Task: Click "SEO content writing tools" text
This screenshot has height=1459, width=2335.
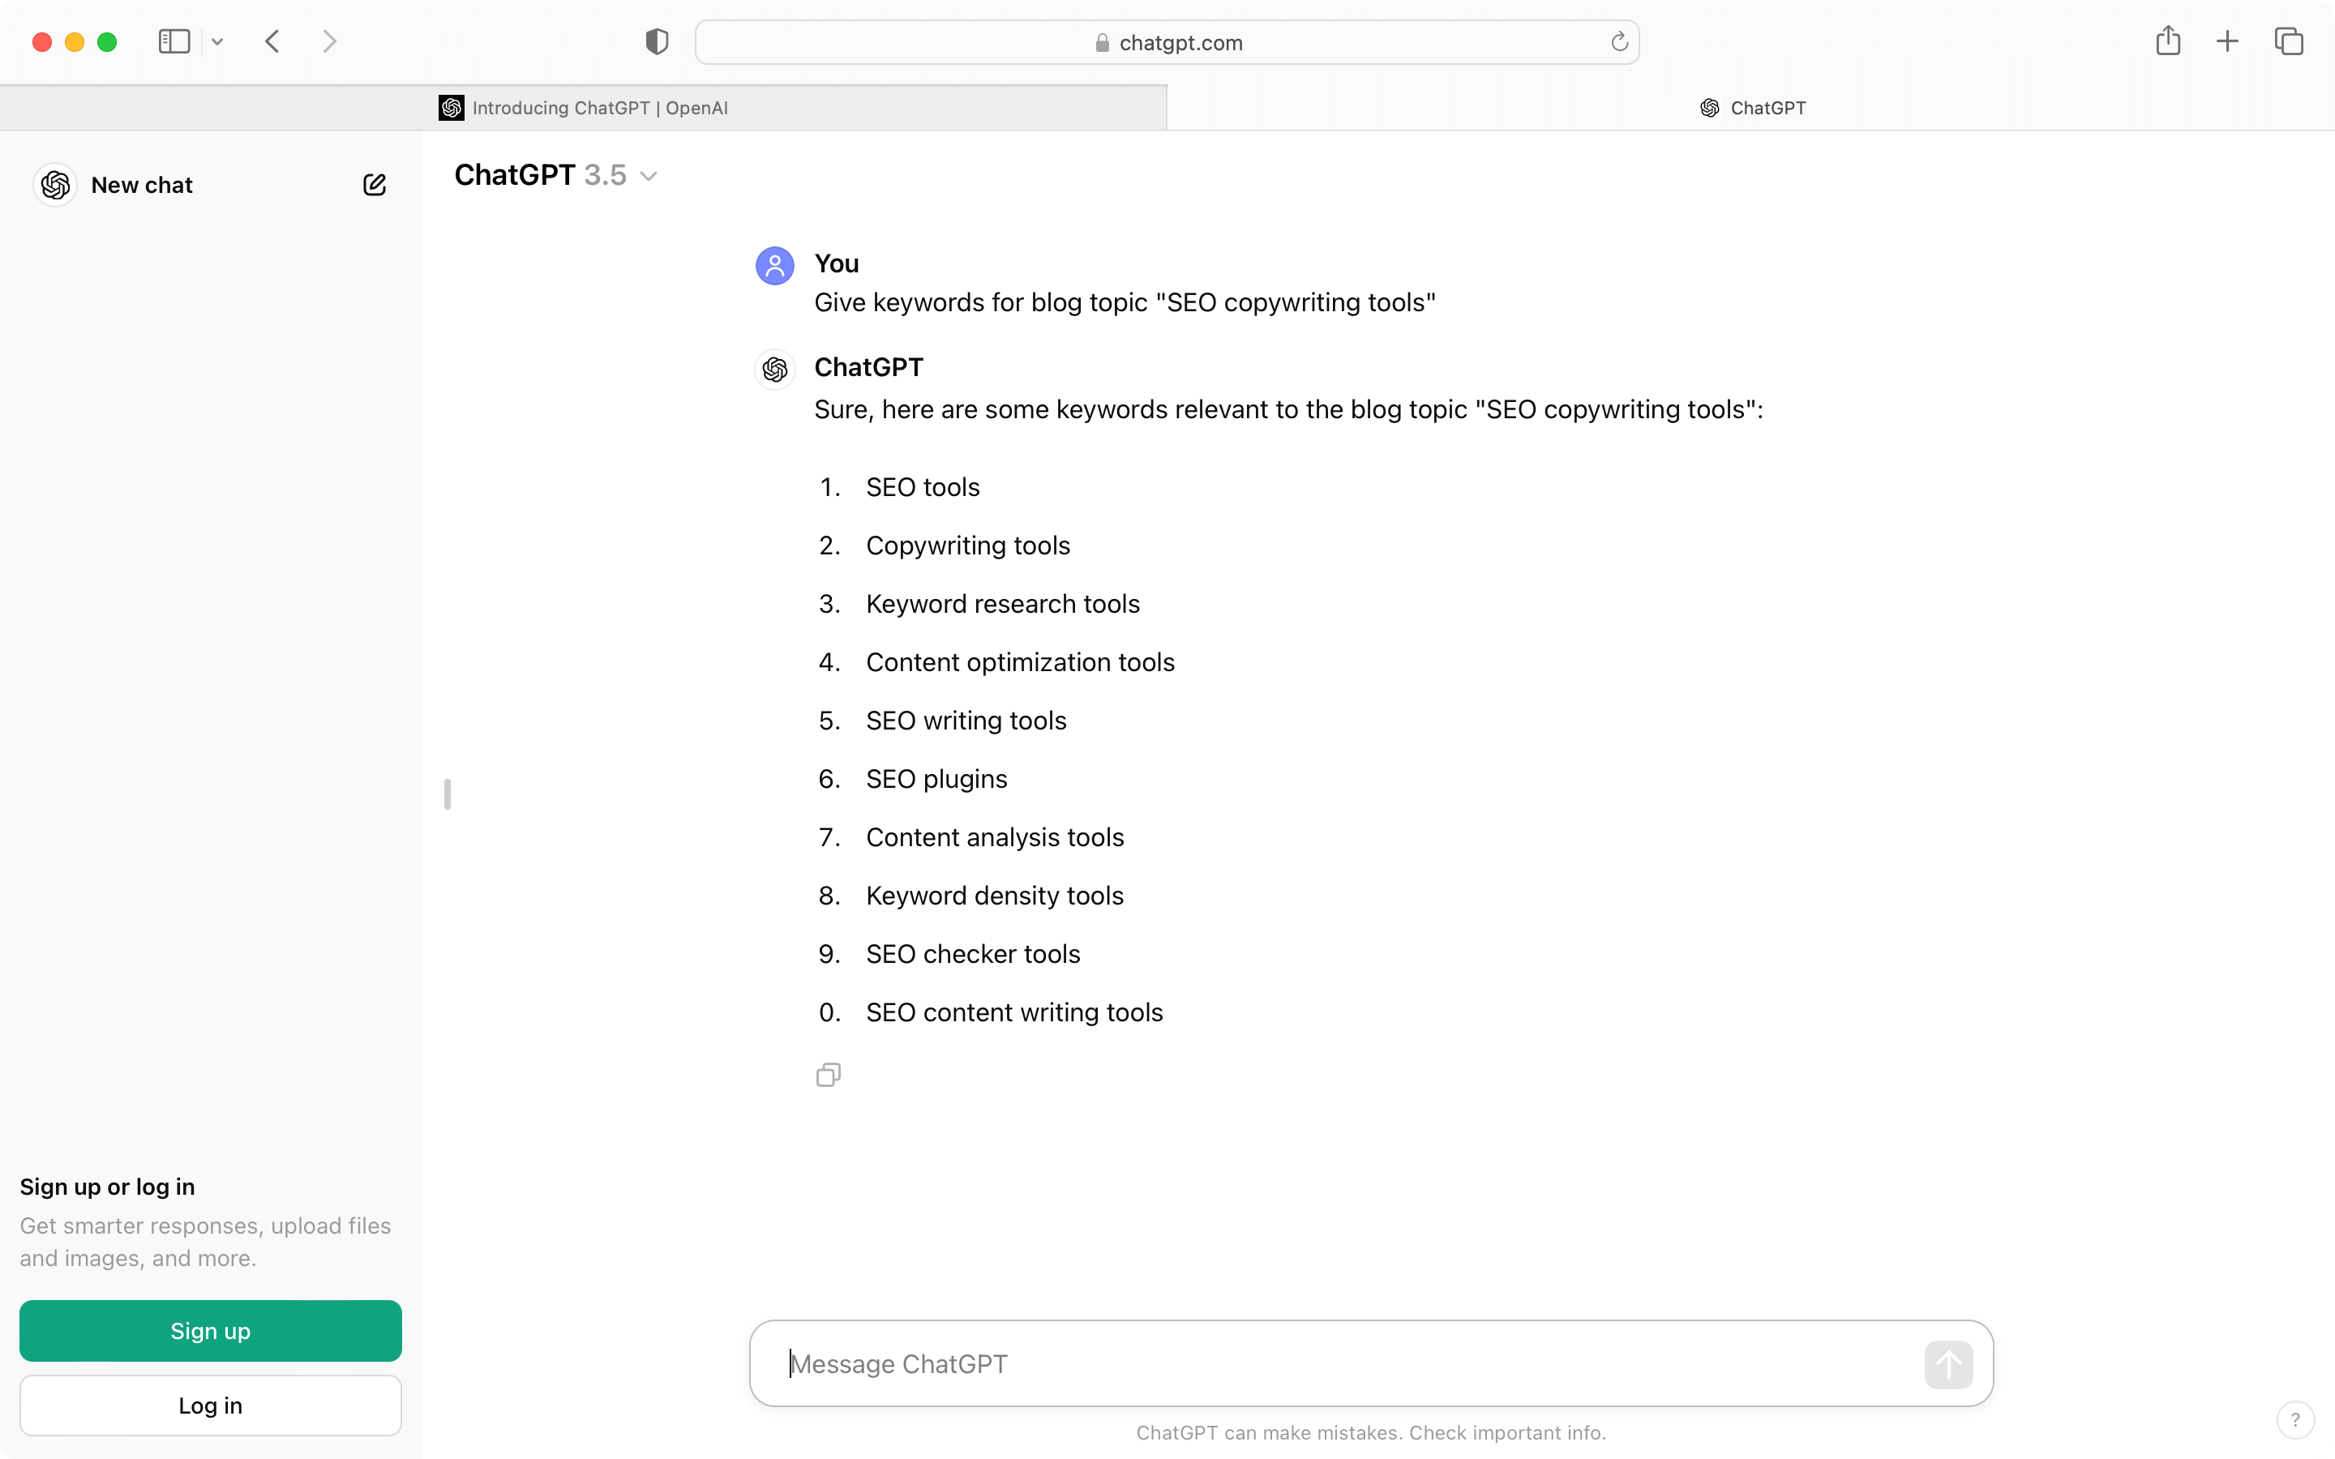Action: click(1014, 1013)
